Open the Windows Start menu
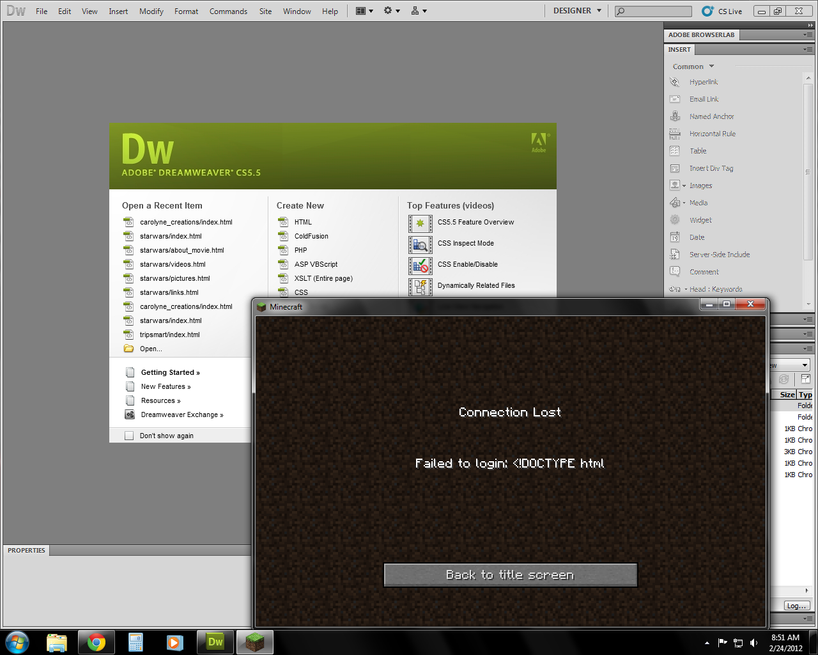 17,642
